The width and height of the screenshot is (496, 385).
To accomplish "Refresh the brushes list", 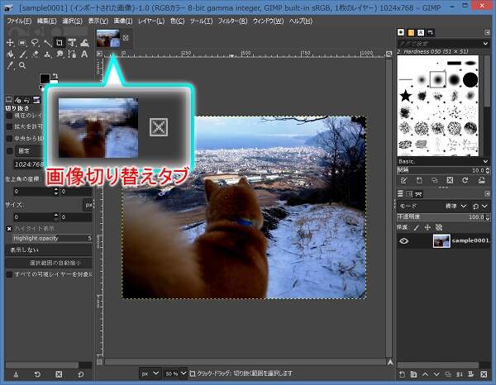I will (x=465, y=180).
